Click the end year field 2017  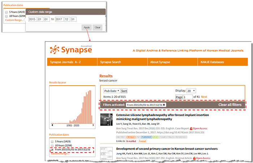(x=59, y=19)
